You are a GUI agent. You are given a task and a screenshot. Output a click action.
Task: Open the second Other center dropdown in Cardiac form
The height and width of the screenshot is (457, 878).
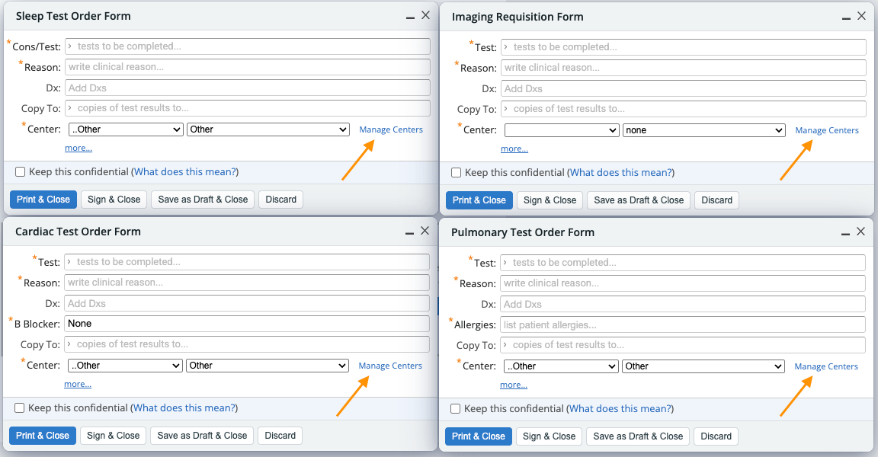click(x=268, y=366)
